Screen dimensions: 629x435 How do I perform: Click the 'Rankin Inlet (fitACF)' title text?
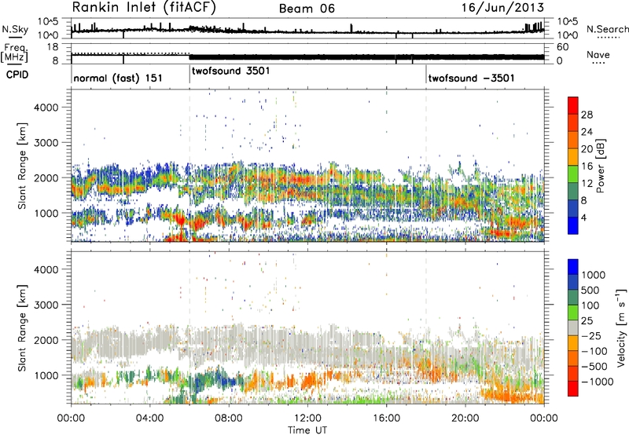tap(144, 8)
